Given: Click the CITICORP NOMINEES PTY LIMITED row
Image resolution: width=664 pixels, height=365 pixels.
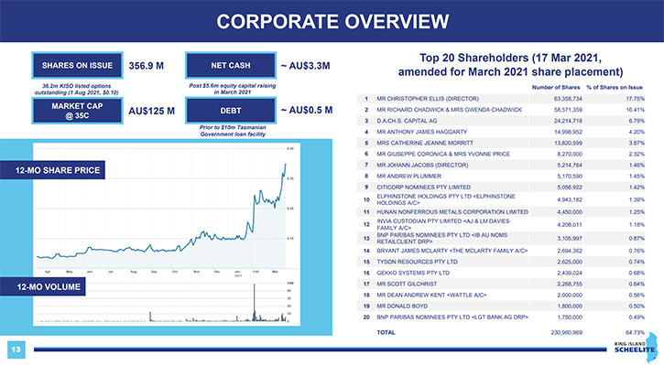Looking at the screenshot, I should point(501,187).
